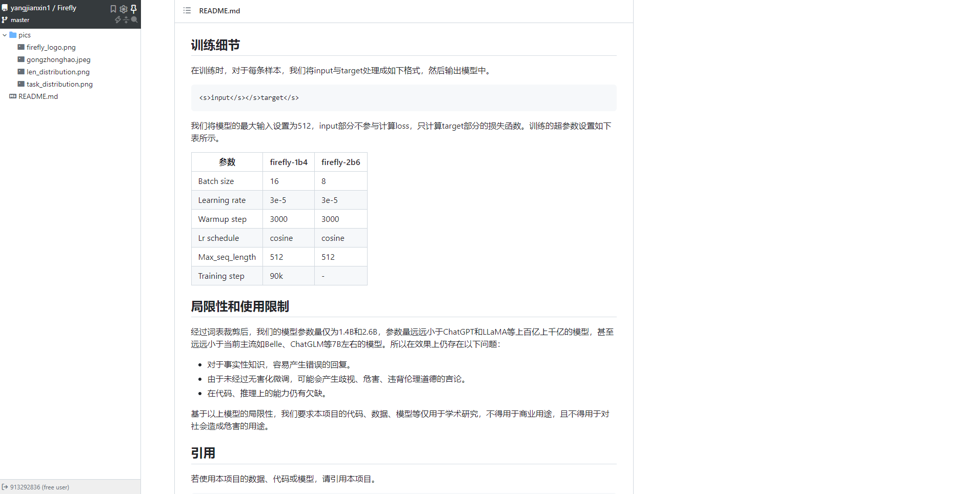The height and width of the screenshot is (494, 973).
Task: Click image icon next to firefly_logo.png
Action: pos(21,47)
